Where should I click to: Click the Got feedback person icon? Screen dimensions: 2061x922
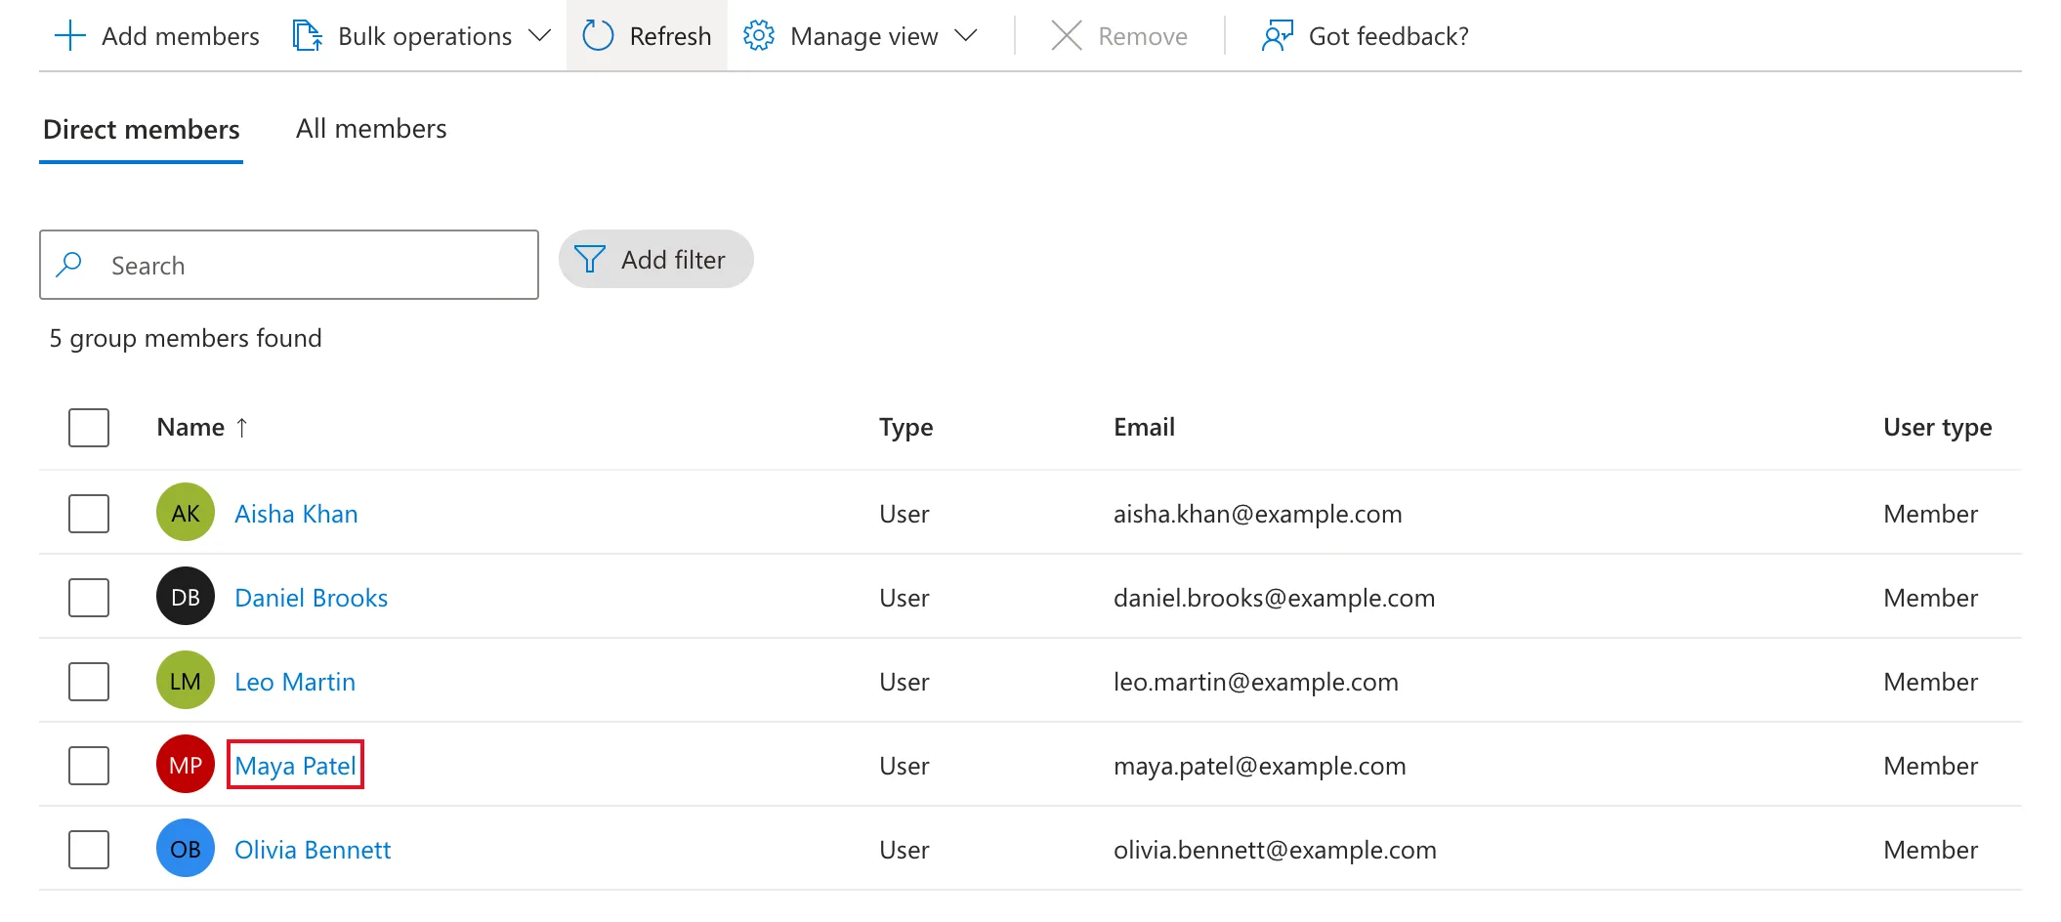click(x=1277, y=36)
